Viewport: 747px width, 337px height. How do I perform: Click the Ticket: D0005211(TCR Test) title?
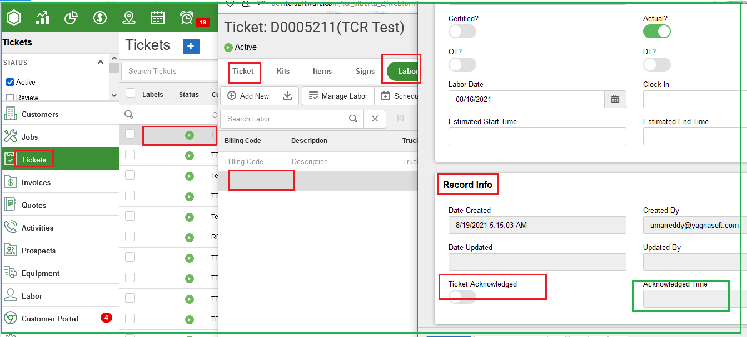tap(314, 27)
